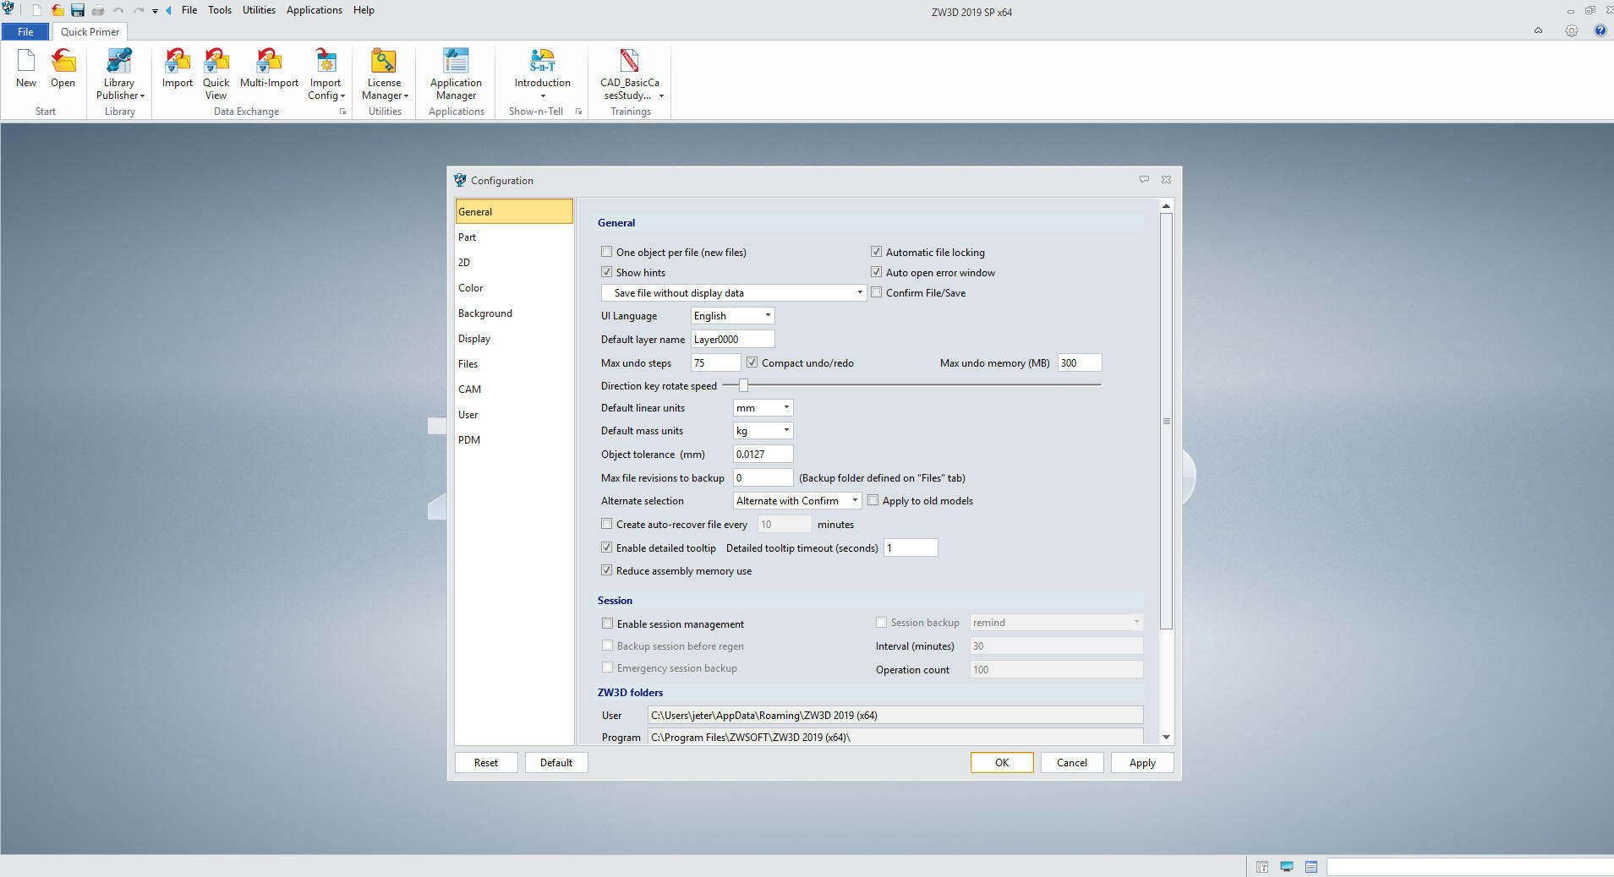Uncheck Reduce assembly memory use
The width and height of the screenshot is (1614, 877).
coord(606,570)
